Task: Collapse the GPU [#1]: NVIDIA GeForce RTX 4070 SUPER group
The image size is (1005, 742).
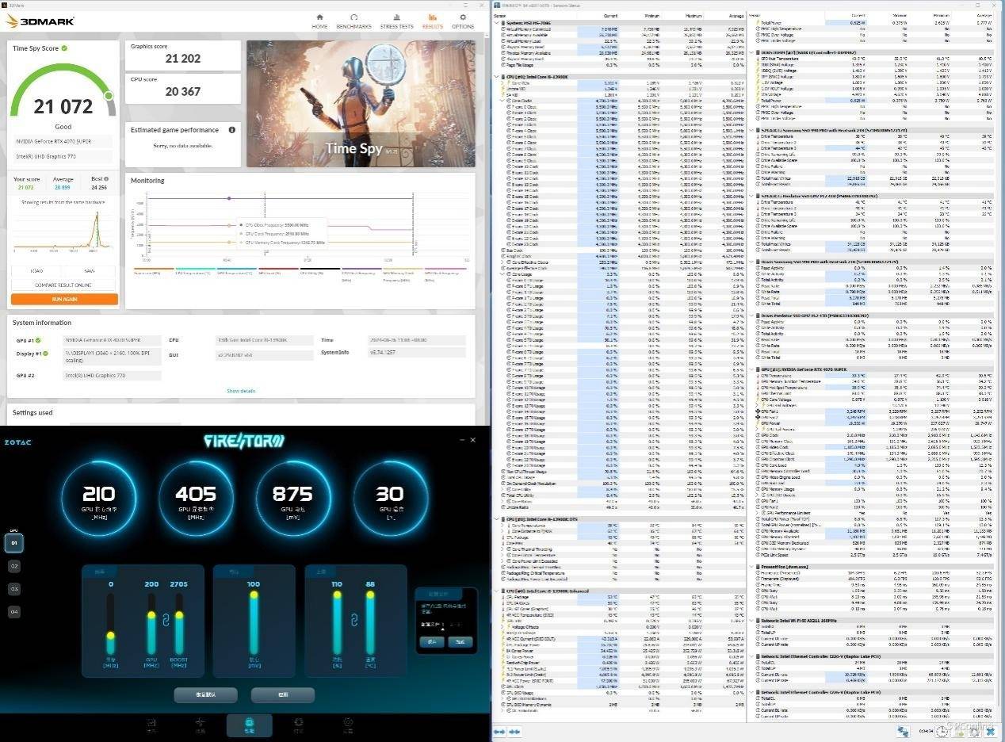Action: click(x=752, y=369)
